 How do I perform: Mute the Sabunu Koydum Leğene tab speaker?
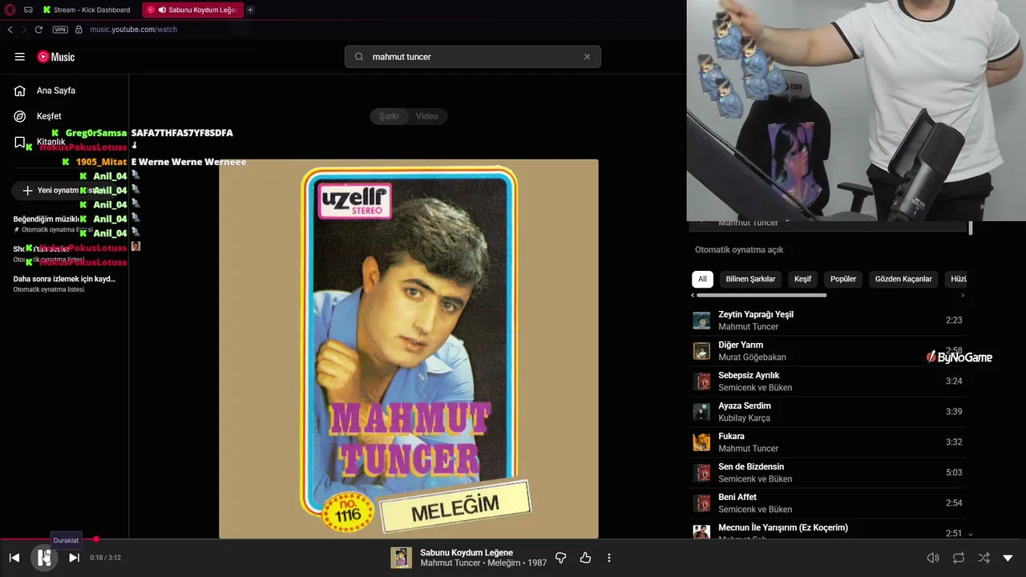coord(162,10)
